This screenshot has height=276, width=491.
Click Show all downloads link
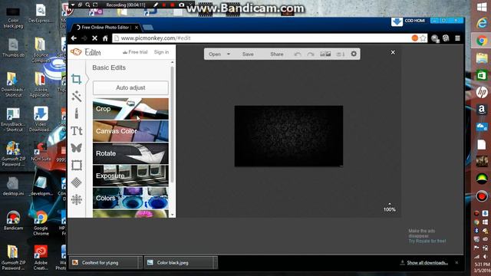coord(427,263)
